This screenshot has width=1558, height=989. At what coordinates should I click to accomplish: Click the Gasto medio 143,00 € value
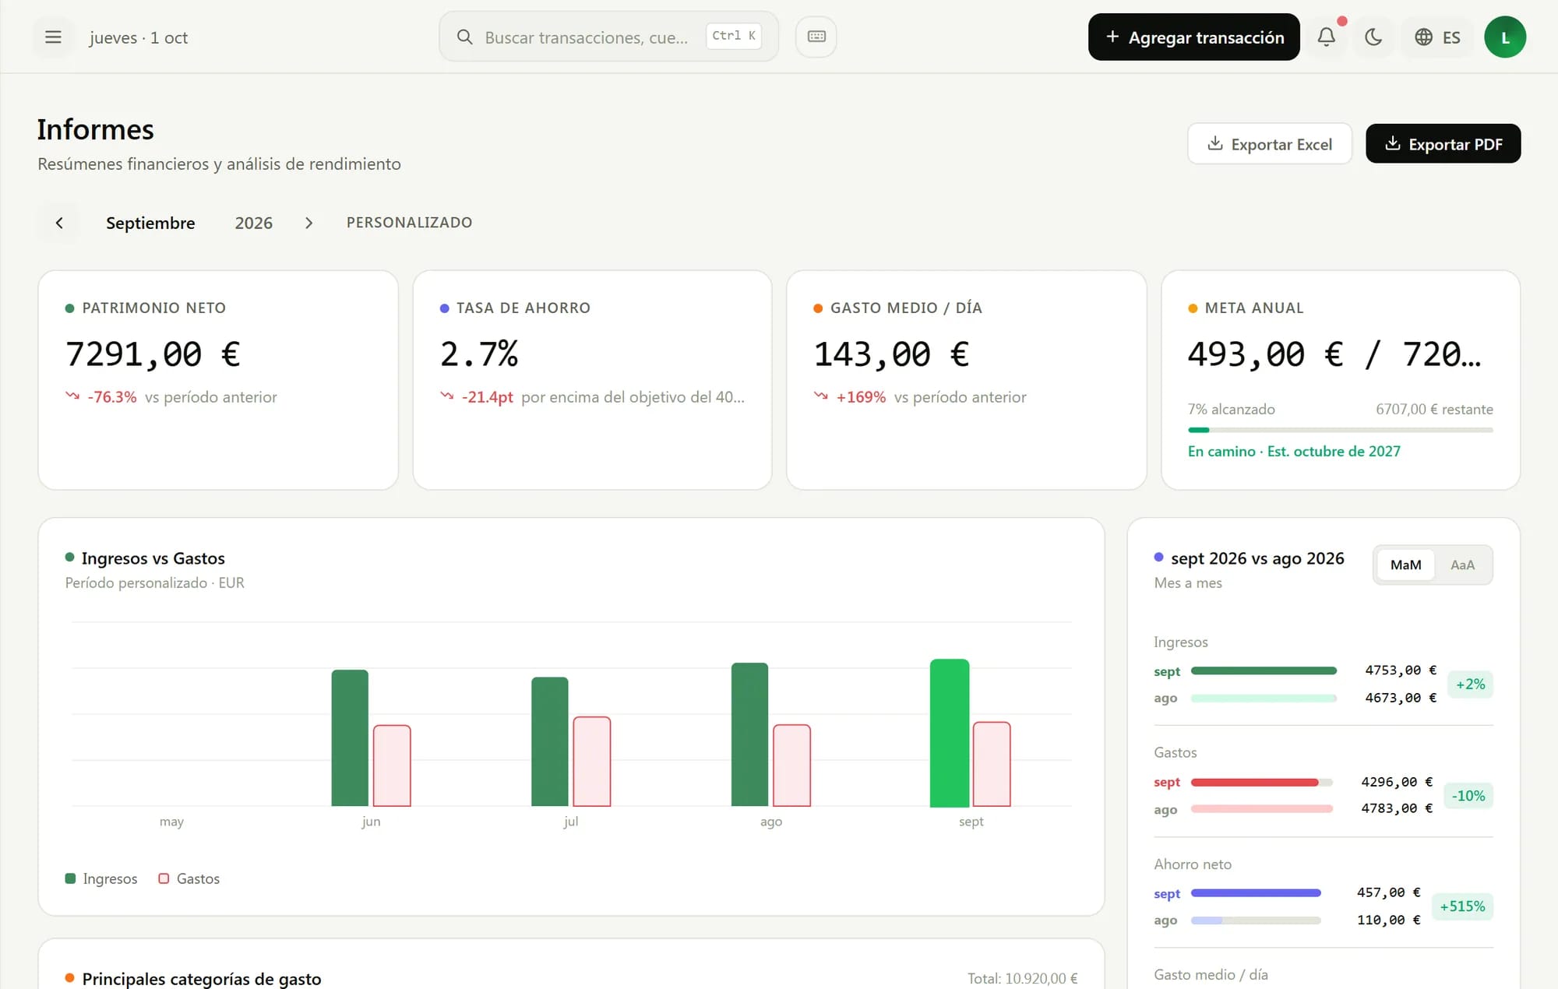891,354
